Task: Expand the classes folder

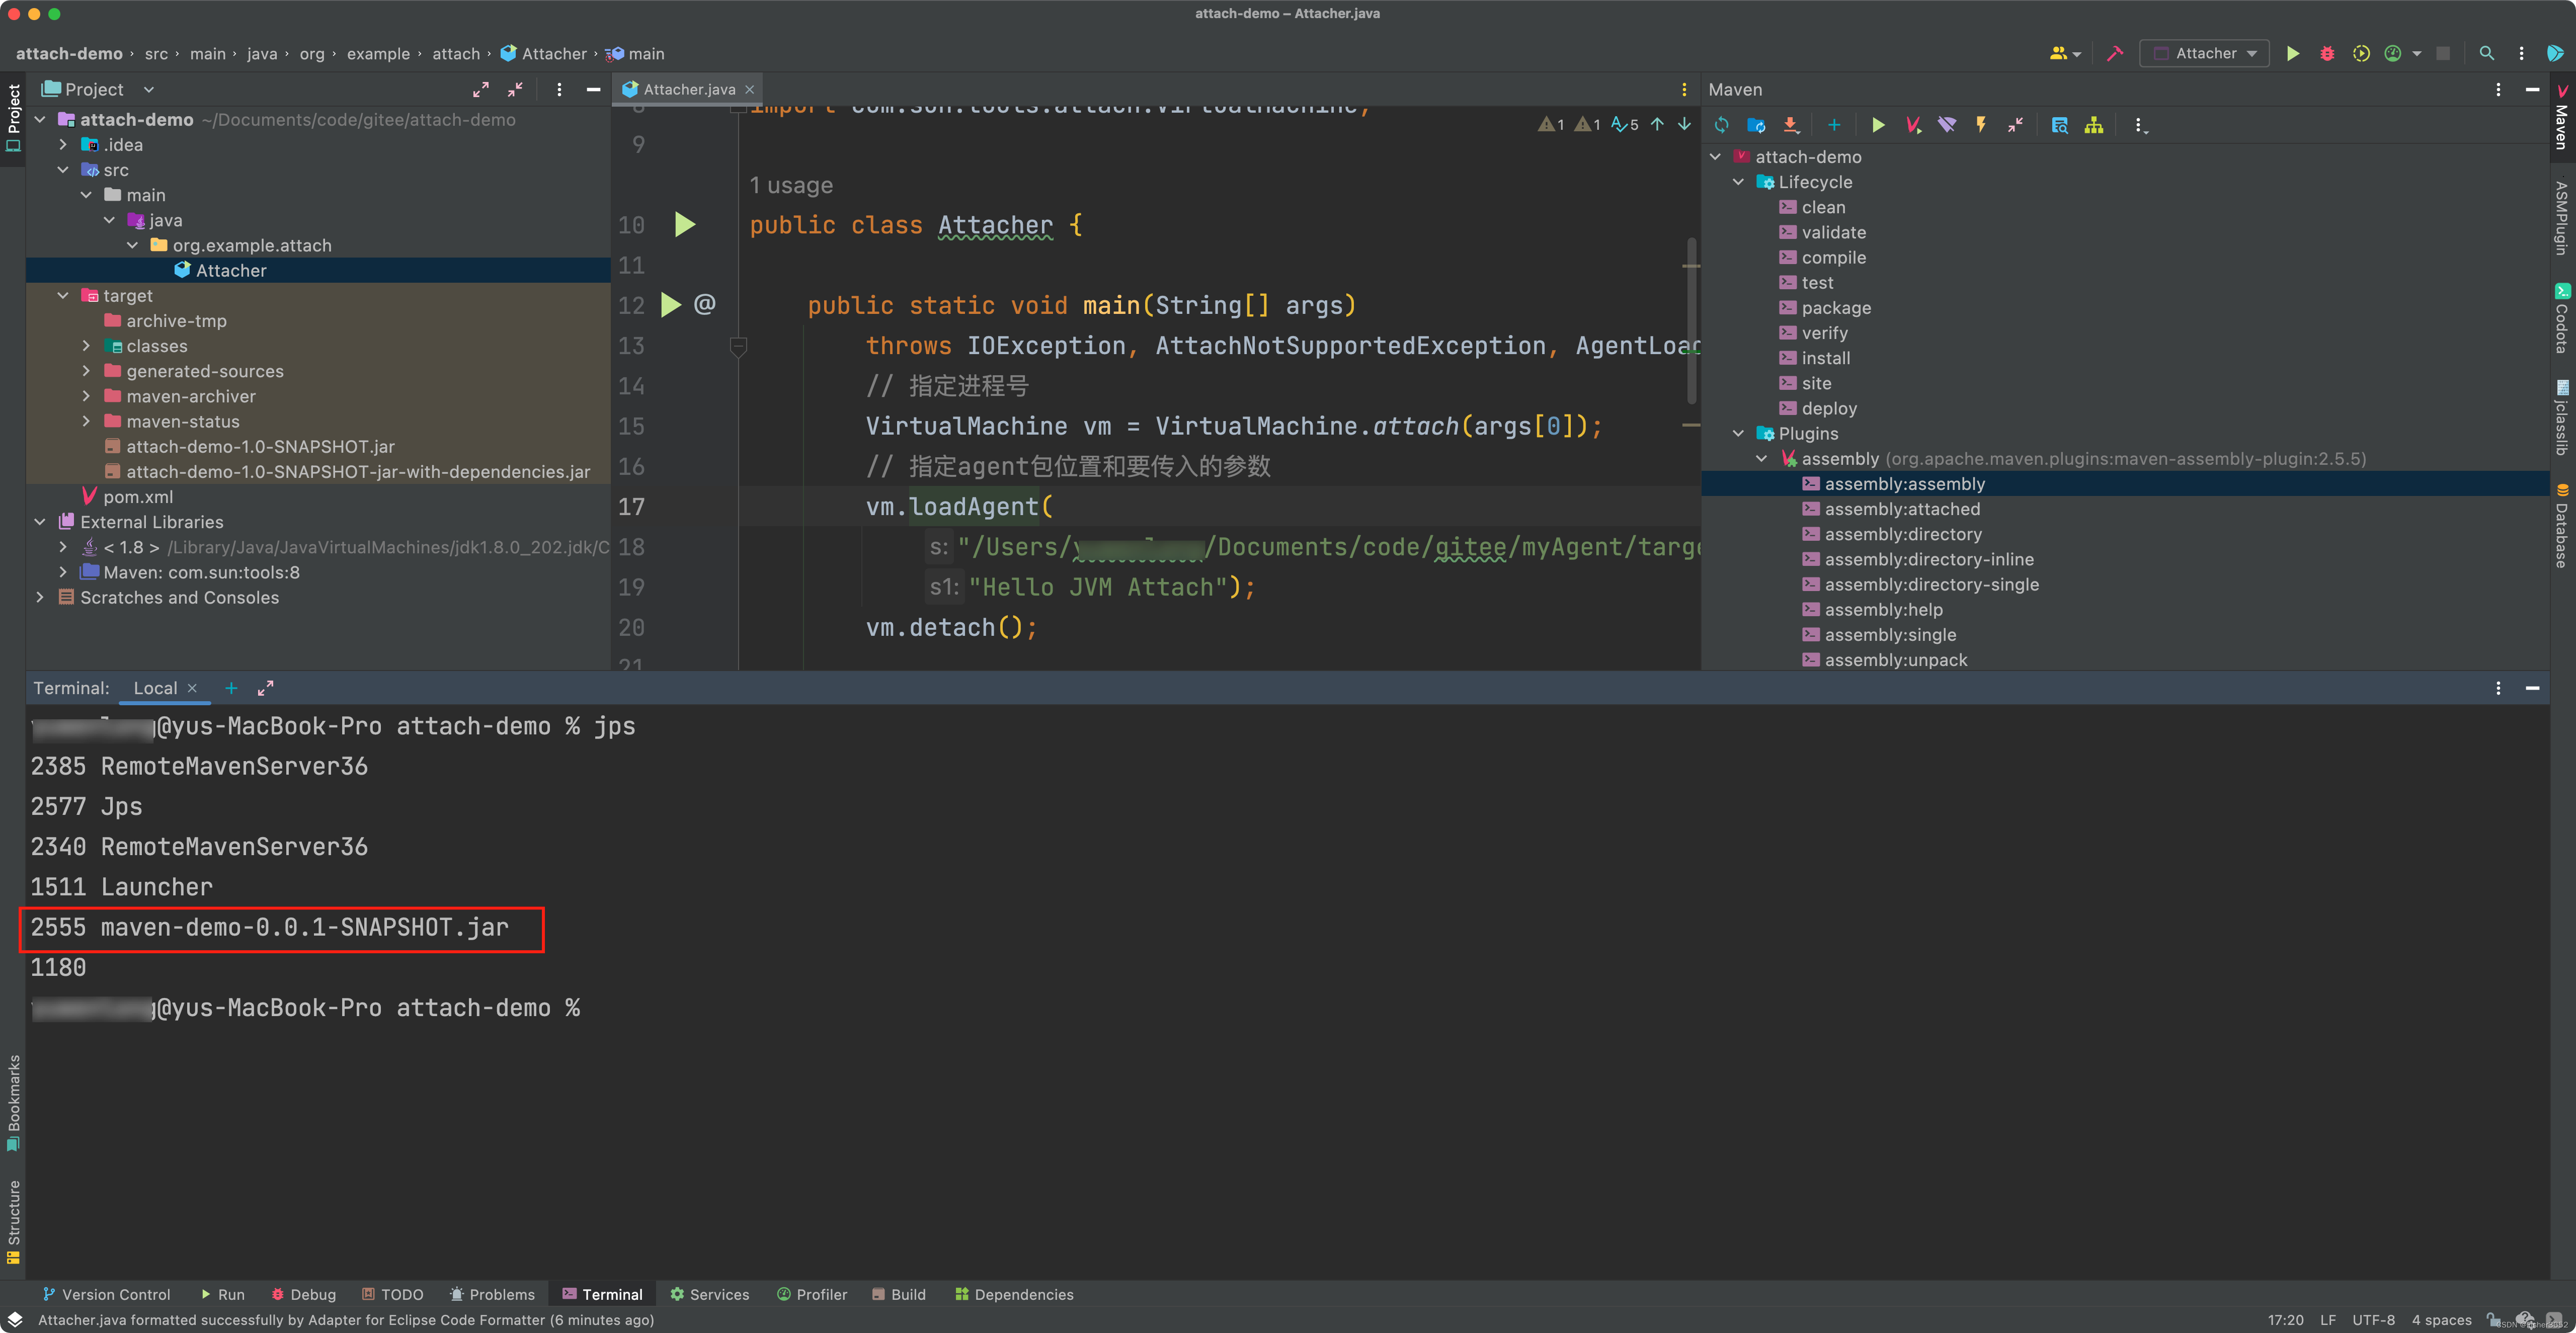Action: click(x=87, y=346)
